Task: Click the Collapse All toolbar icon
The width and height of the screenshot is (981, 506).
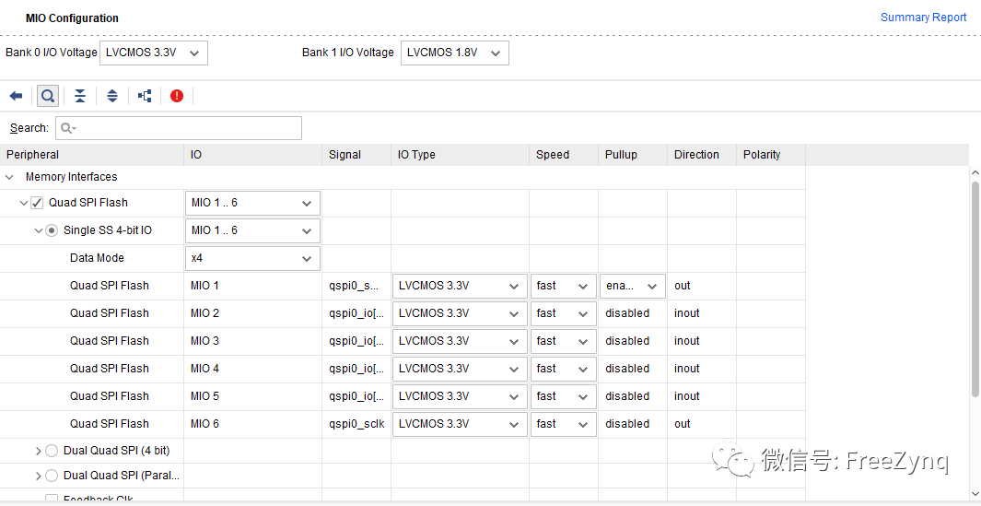Action: coord(80,96)
